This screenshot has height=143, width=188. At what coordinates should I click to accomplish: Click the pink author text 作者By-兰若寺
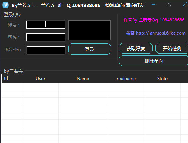[x=154, y=20]
